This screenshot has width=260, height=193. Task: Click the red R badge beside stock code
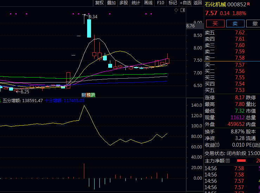coord(249,4)
